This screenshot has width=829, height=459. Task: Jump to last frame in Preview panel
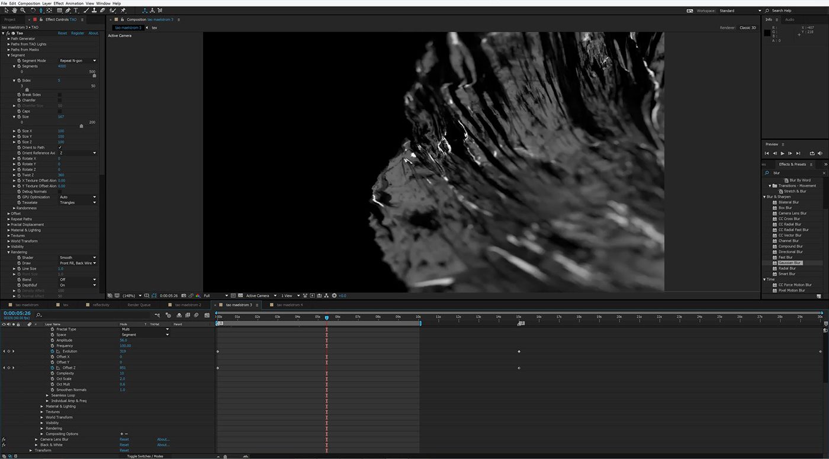[798, 153]
